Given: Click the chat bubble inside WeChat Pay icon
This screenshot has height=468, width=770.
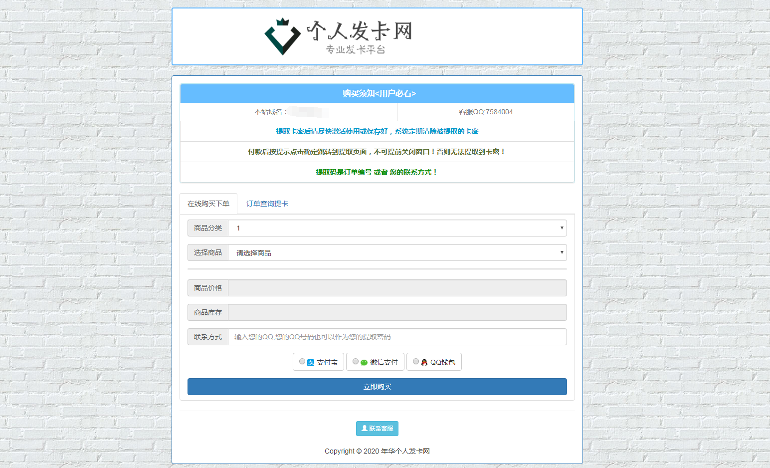Looking at the screenshot, I should pos(364,362).
